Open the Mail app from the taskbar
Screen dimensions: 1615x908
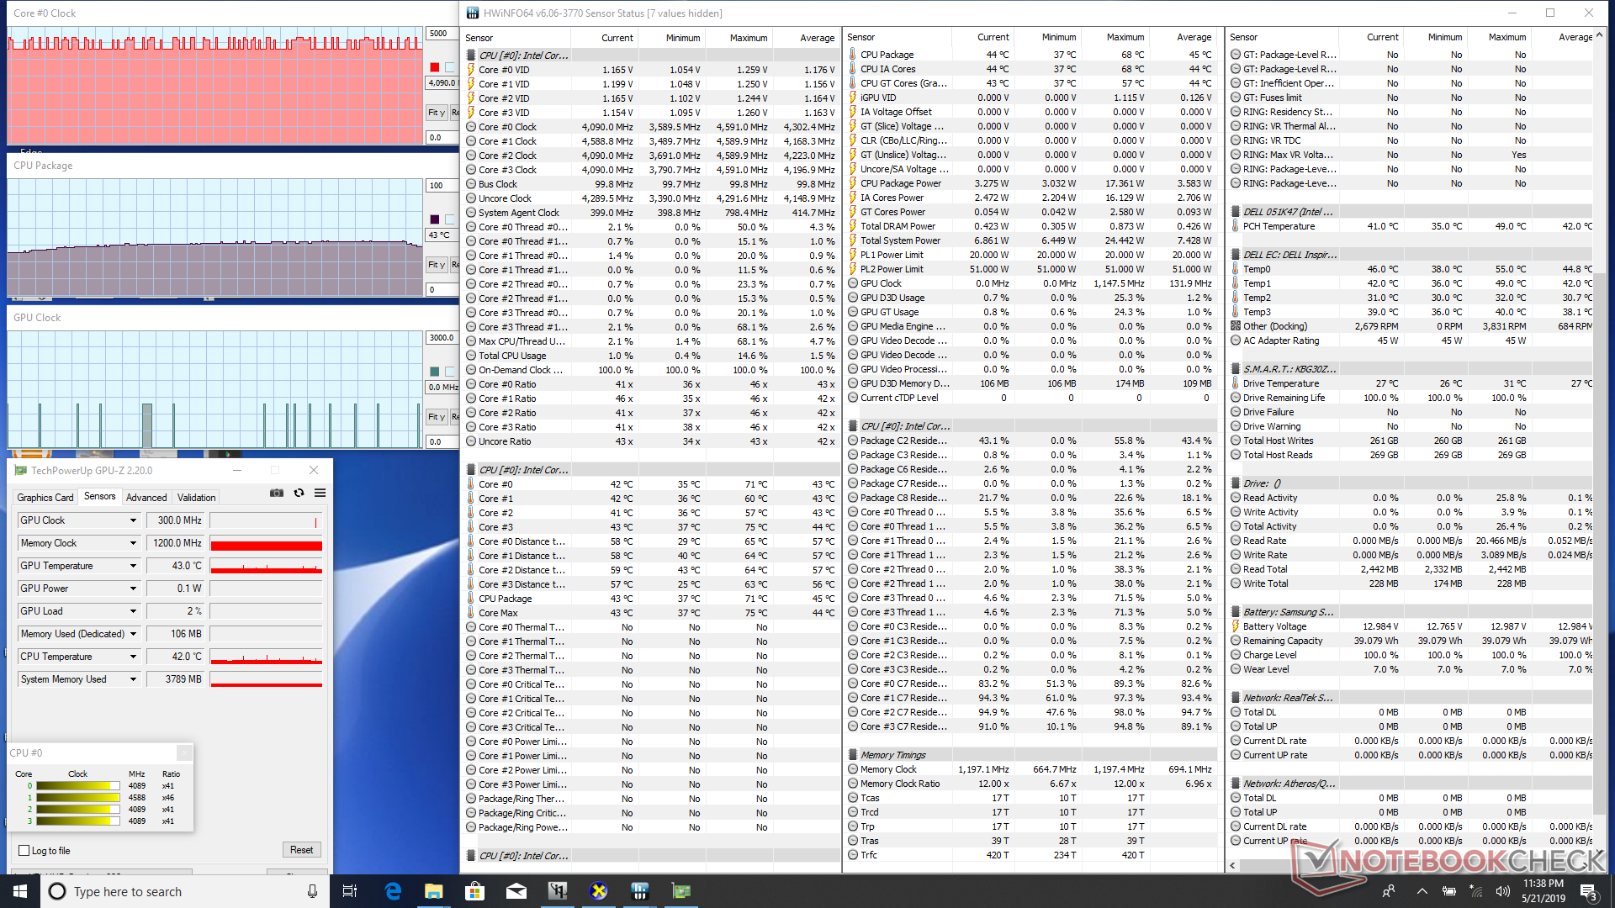click(x=516, y=891)
